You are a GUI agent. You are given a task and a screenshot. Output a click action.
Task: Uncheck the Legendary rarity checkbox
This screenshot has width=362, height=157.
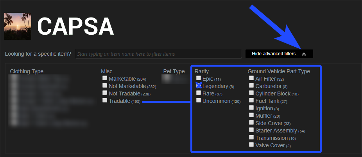[x=199, y=86]
